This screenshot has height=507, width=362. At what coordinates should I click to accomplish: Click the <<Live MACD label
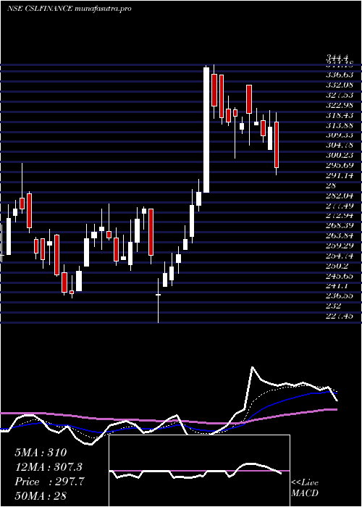coord(305,488)
